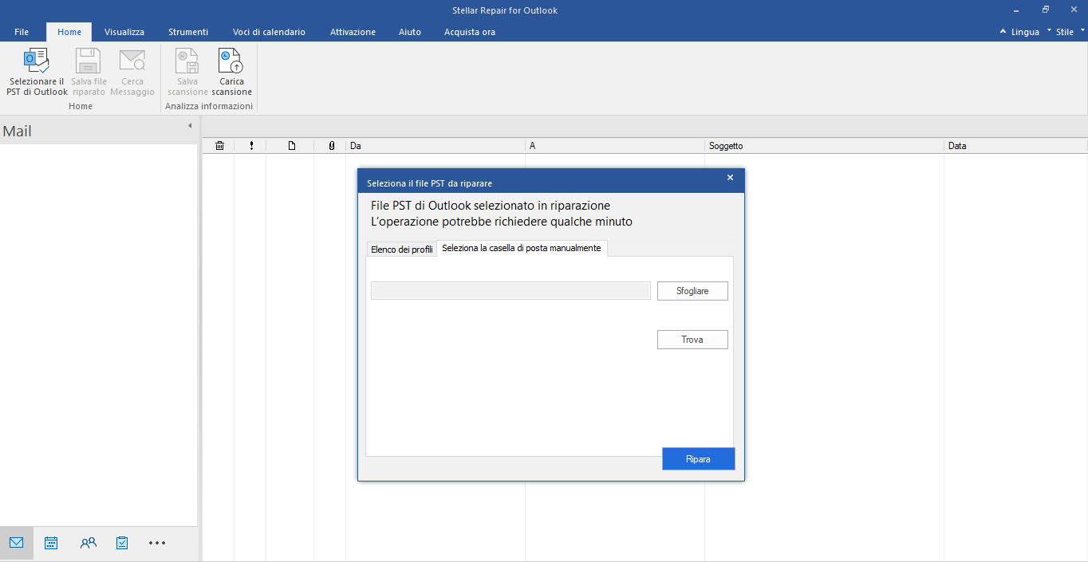
Task: Click the Salva file riparato icon
Action: (x=88, y=61)
